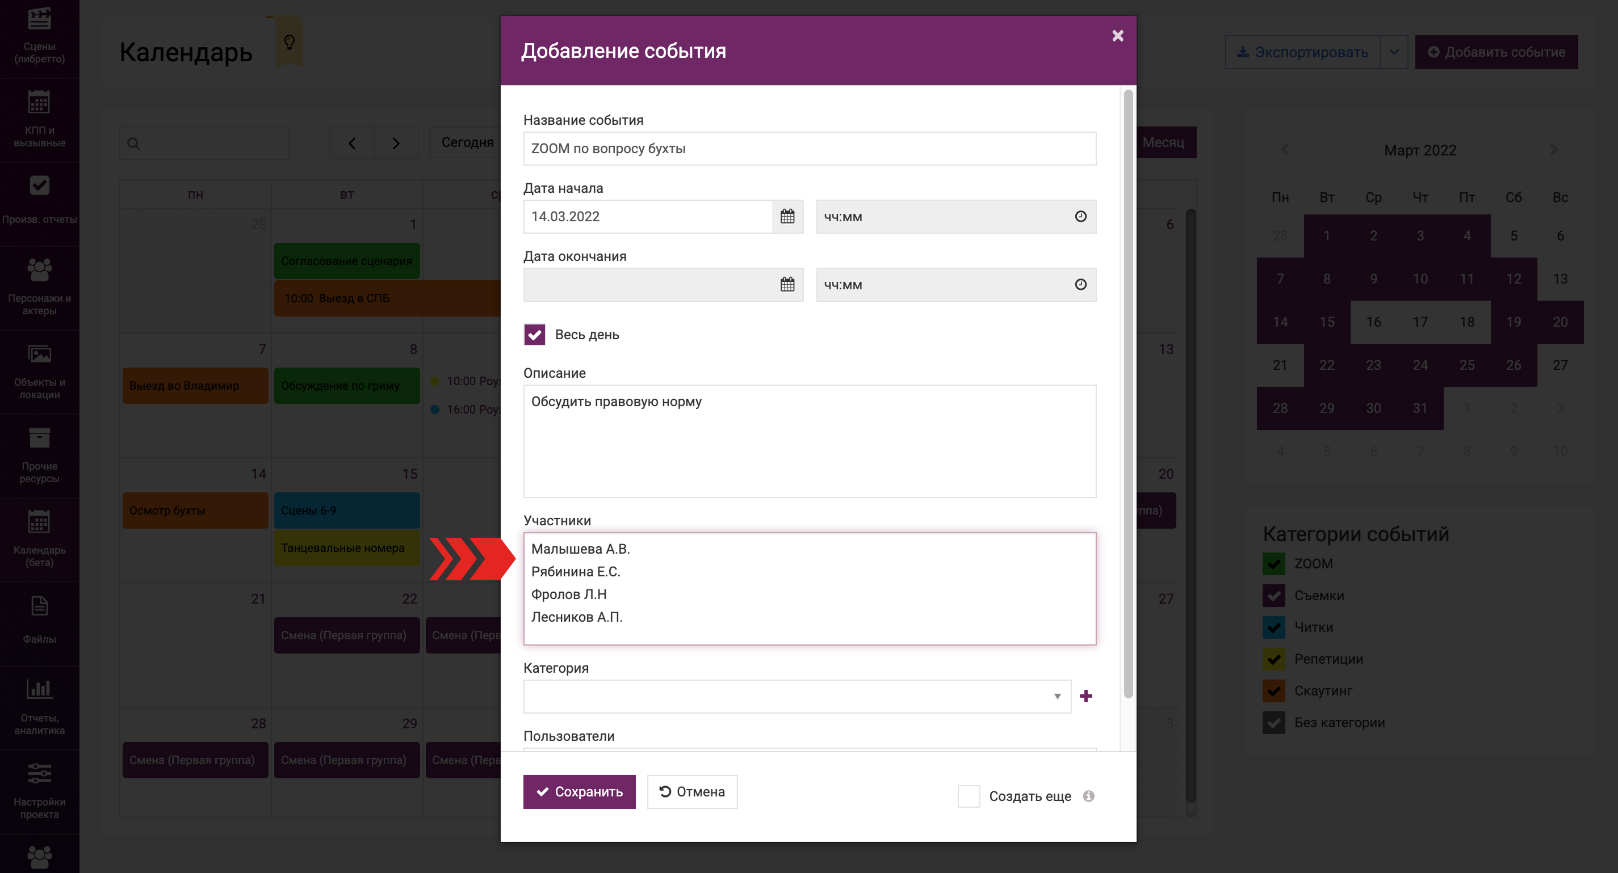Open start time clock picker icon
The height and width of the screenshot is (873, 1618).
pyautogui.click(x=1080, y=217)
